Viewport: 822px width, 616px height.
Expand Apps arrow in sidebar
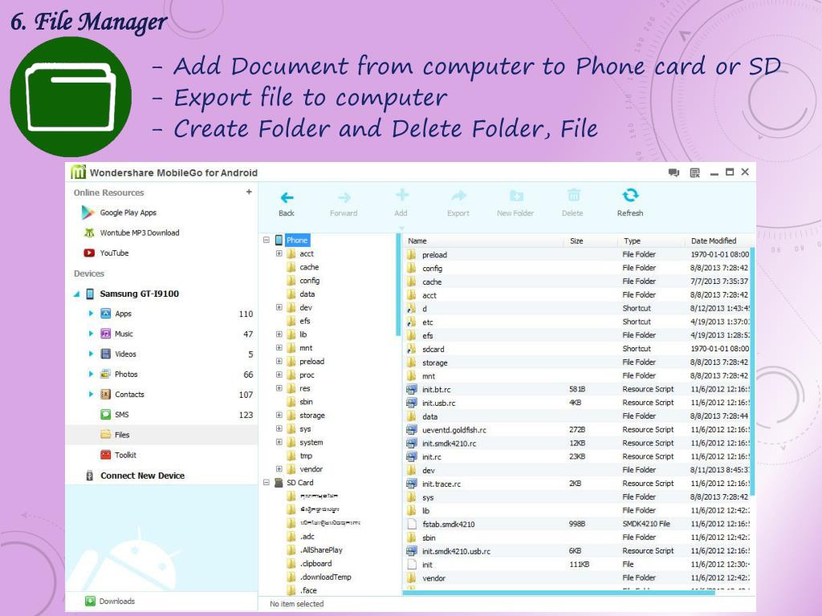91,314
